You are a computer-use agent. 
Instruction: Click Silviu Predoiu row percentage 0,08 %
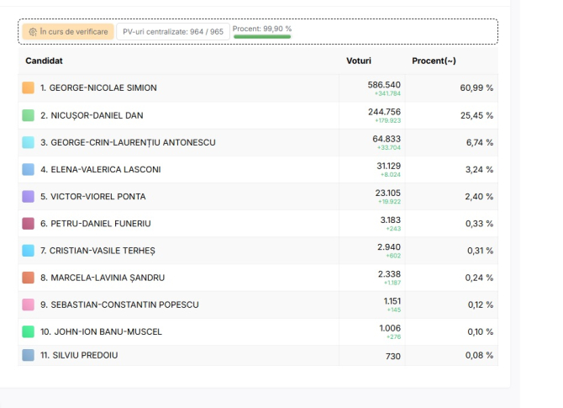(x=479, y=356)
